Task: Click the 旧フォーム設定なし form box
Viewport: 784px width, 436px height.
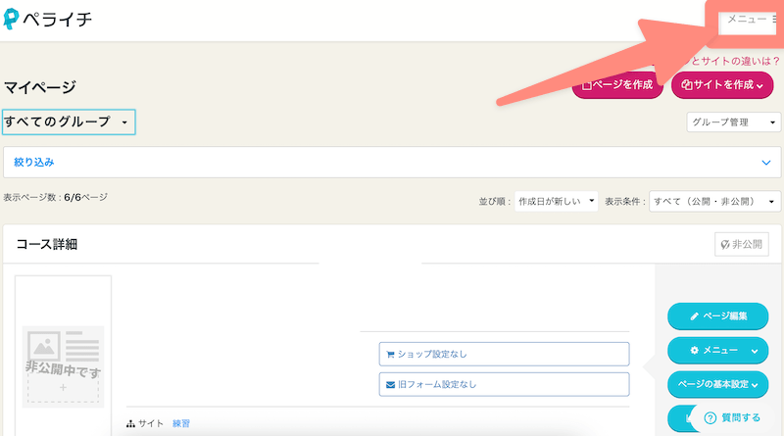Action: pos(504,384)
